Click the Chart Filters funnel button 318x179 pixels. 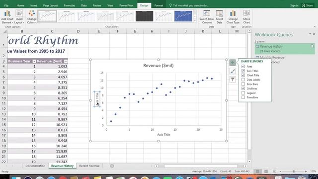233,80
